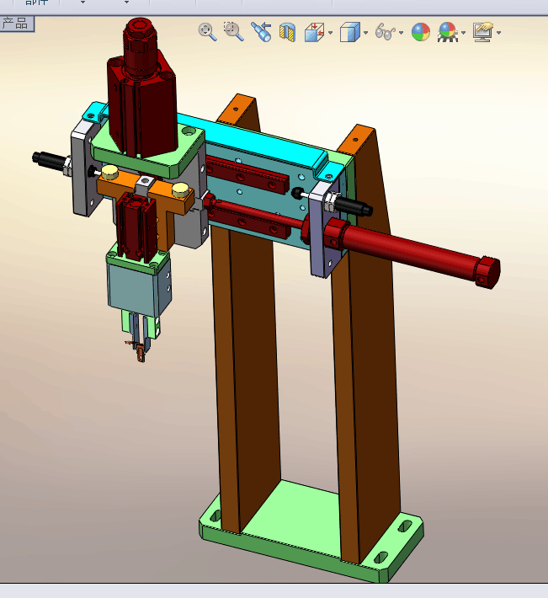Open the View Orientation cube icon

point(314,32)
